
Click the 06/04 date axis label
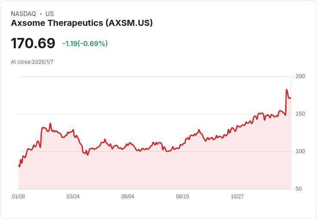click(128, 197)
